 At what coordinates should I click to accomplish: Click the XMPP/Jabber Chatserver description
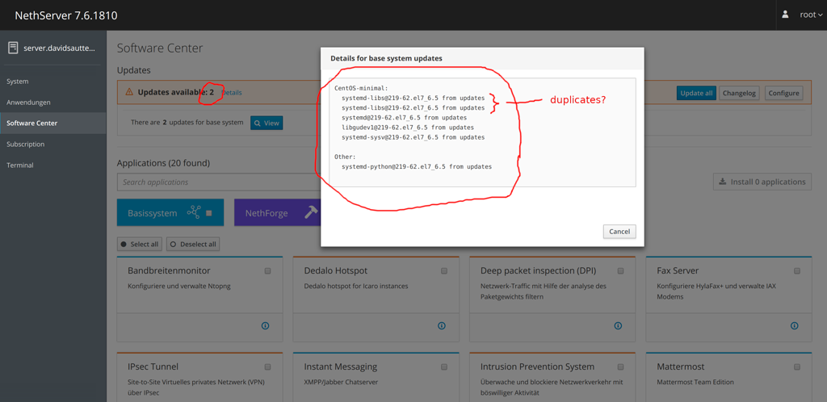(x=341, y=382)
